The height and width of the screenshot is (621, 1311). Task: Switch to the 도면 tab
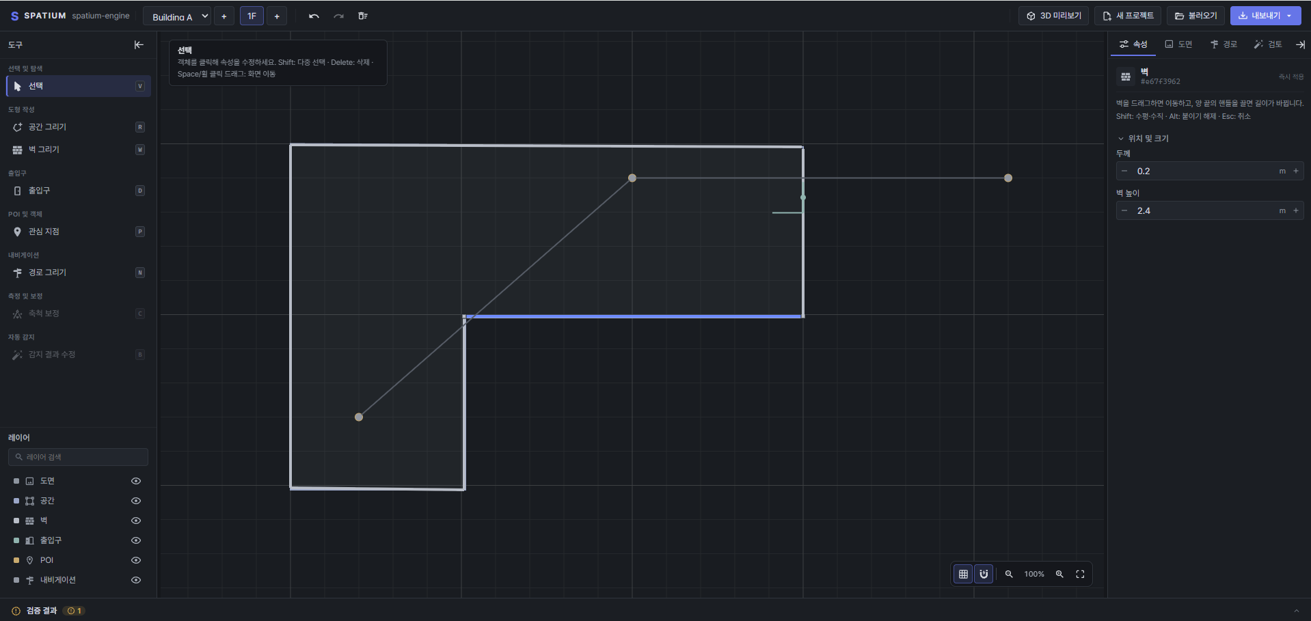1178,44
